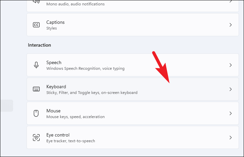Screen dimensions: 244x157
Task: Select the Mouse title label
Action: click(x=53, y=111)
